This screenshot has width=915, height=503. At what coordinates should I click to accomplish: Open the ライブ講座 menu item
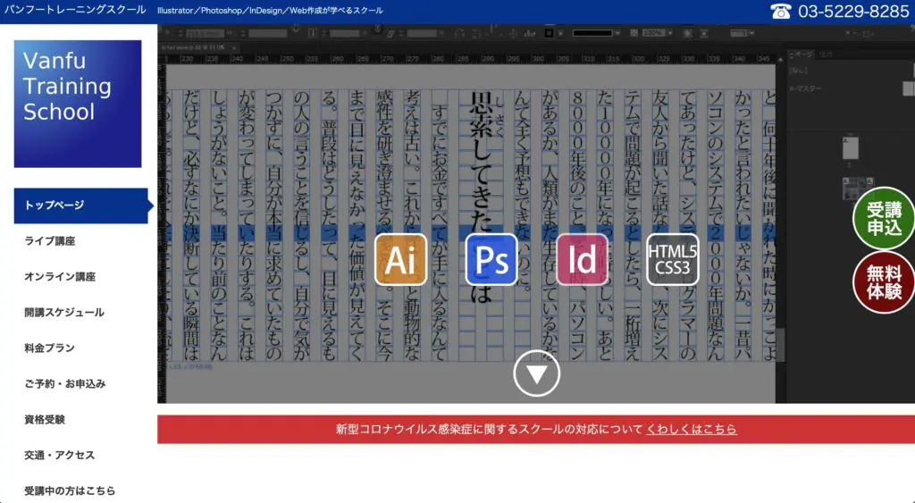(50, 241)
